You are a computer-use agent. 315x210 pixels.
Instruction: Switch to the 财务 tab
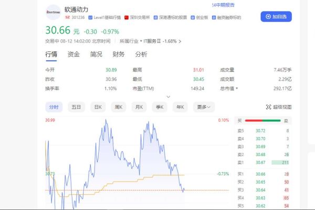[119, 54]
